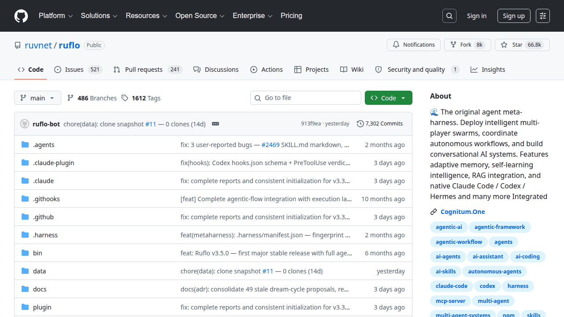This screenshot has width=564, height=317.
Task: Open the green Code dropdown button
Action: 389,98
